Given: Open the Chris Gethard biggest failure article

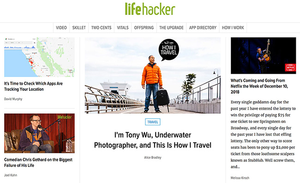Looking at the screenshot, I should 38,162.
